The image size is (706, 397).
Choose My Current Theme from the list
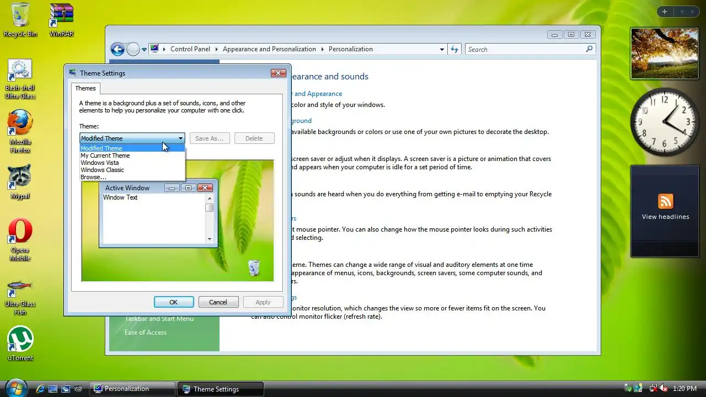pos(132,155)
